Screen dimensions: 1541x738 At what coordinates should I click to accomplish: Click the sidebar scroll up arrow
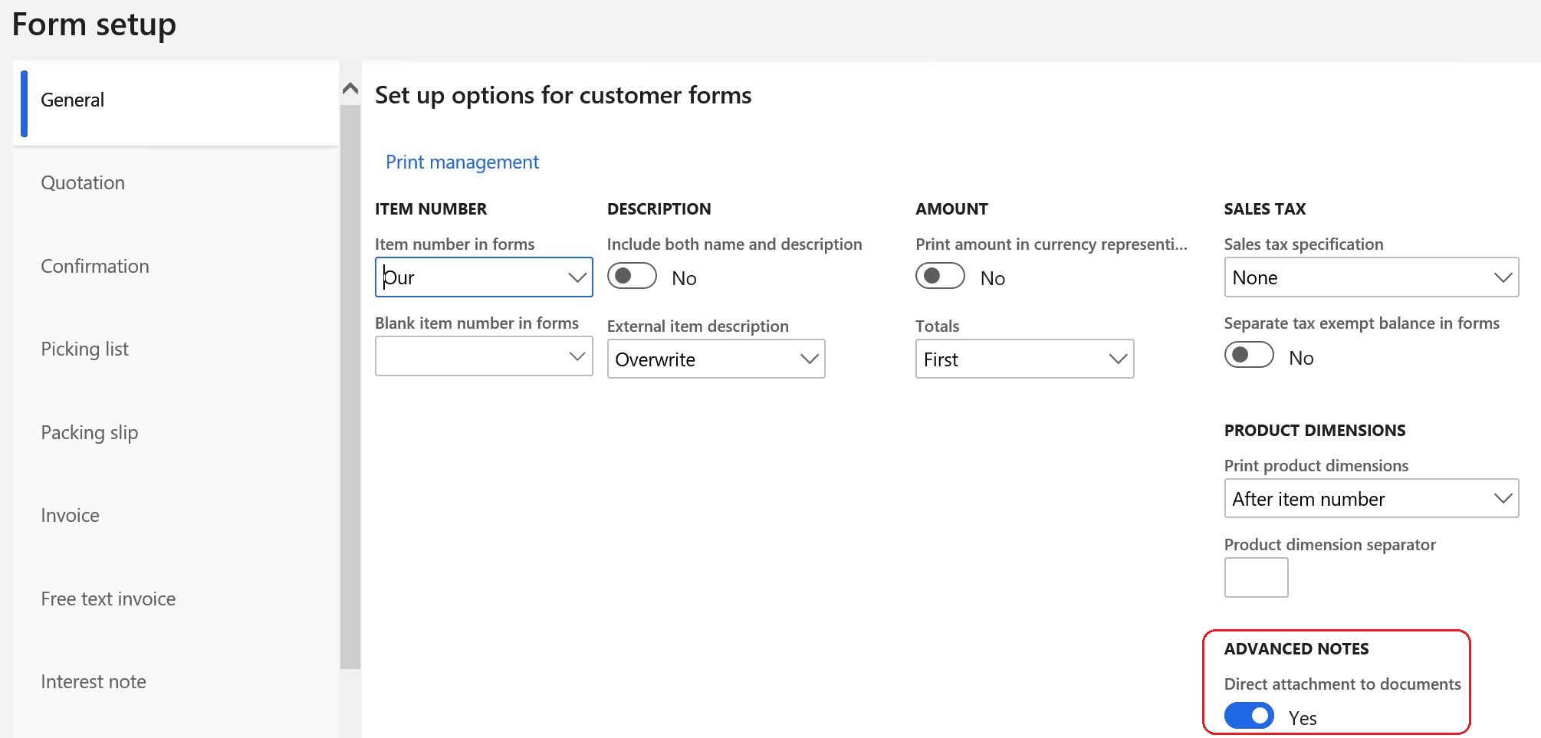tap(350, 89)
